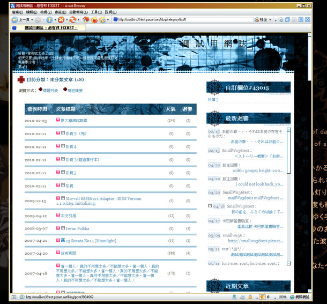Open the 編輯(E) menu
Screen dimensions: 327x304
pyautogui.click(x=32, y=12)
